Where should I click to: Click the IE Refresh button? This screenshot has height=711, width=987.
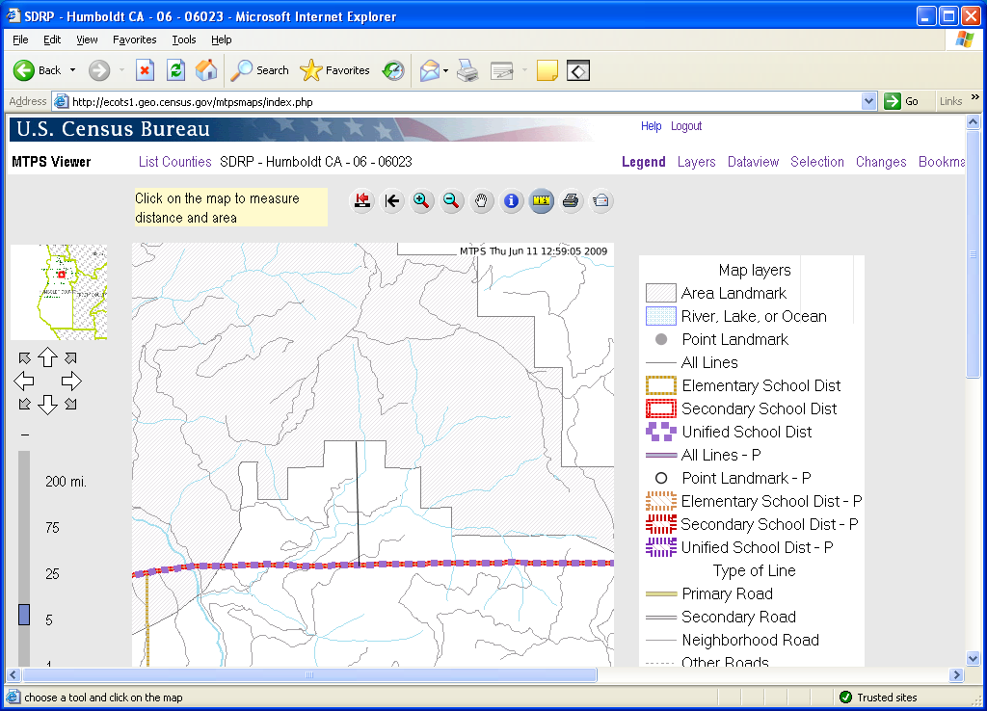(175, 70)
